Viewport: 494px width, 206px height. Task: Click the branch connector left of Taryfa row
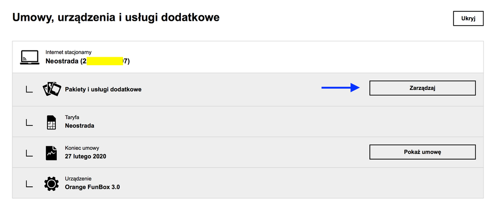pyautogui.click(x=29, y=123)
